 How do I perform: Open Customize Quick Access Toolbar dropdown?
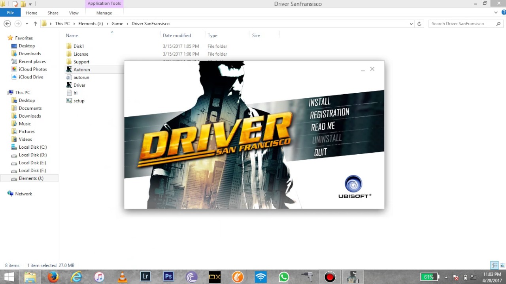(x=30, y=4)
